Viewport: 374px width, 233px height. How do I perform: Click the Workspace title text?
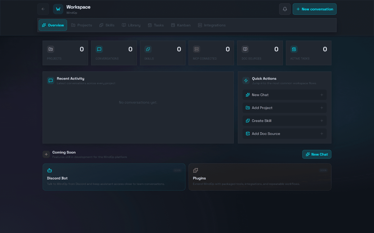(78, 7)
